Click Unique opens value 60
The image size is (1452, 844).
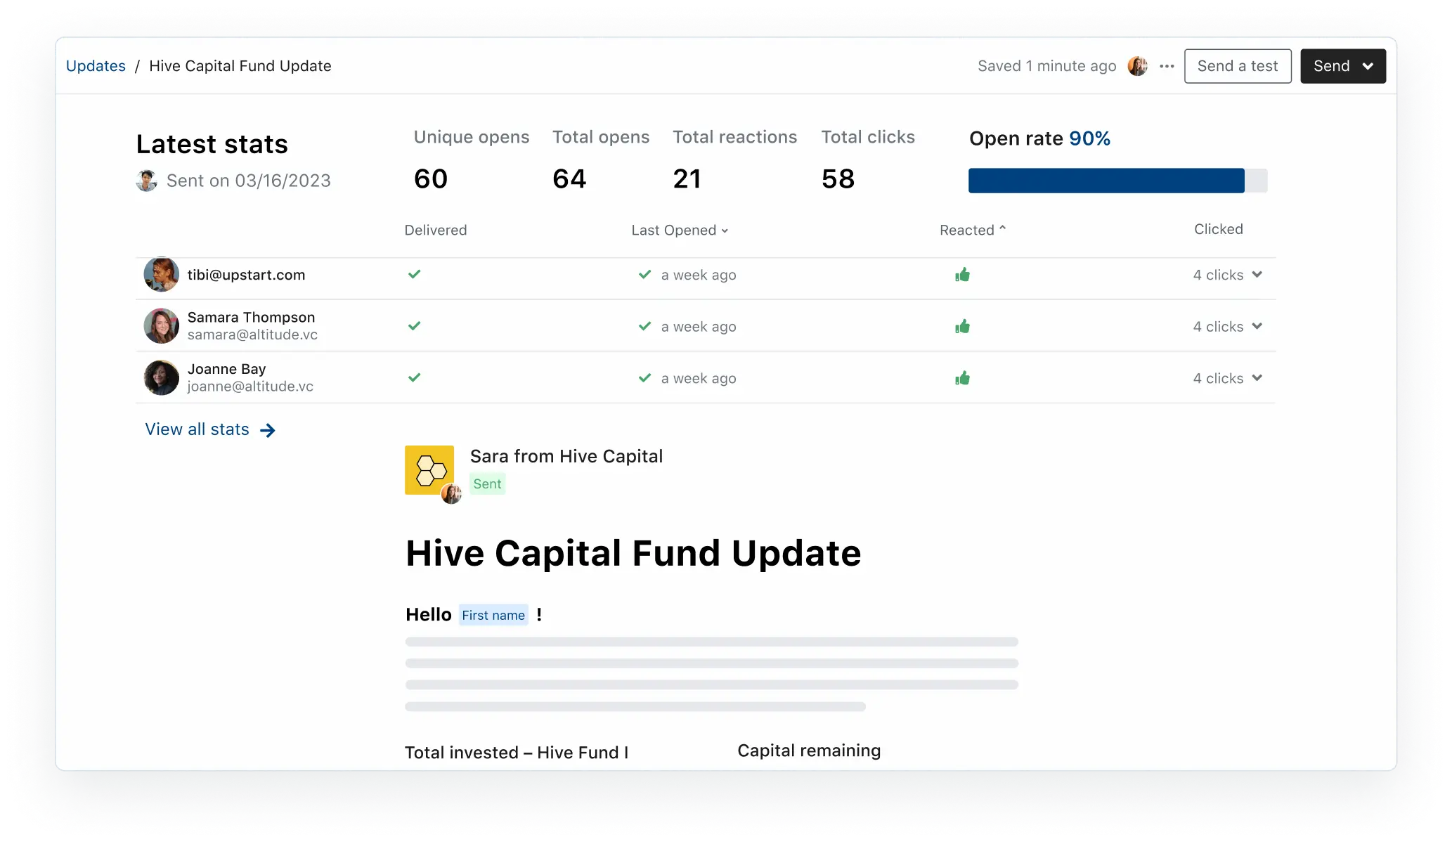tap(430, 178)
